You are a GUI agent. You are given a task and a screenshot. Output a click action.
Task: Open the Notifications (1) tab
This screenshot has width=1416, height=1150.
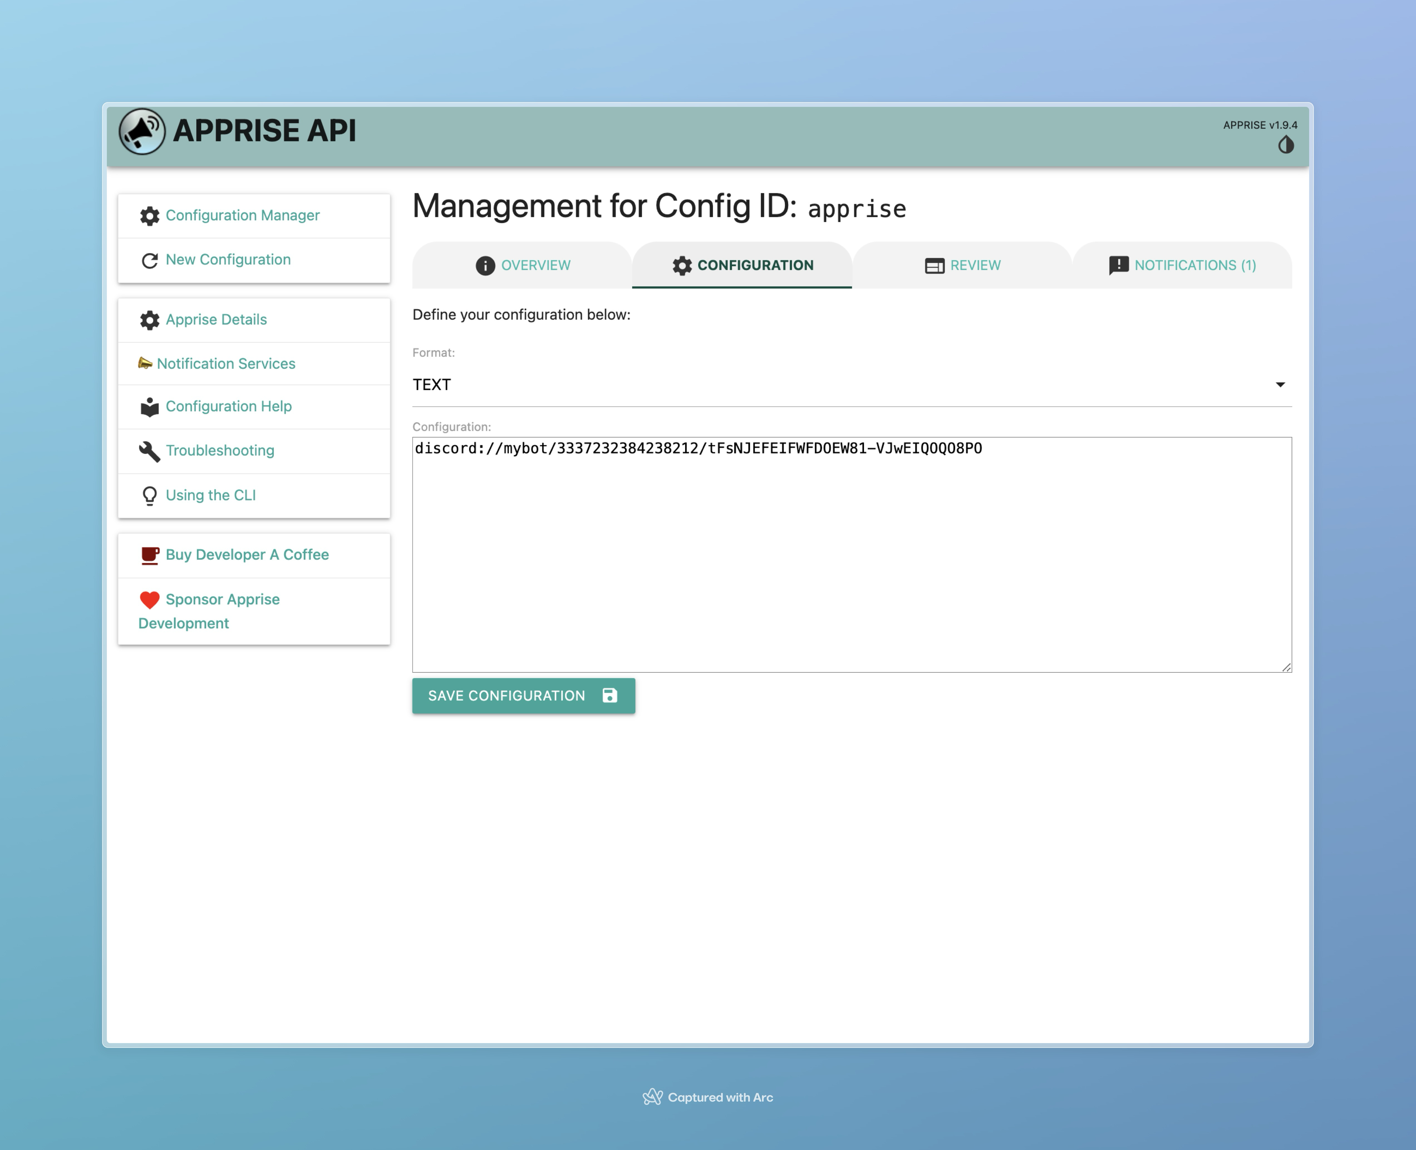coord(1182,266)
